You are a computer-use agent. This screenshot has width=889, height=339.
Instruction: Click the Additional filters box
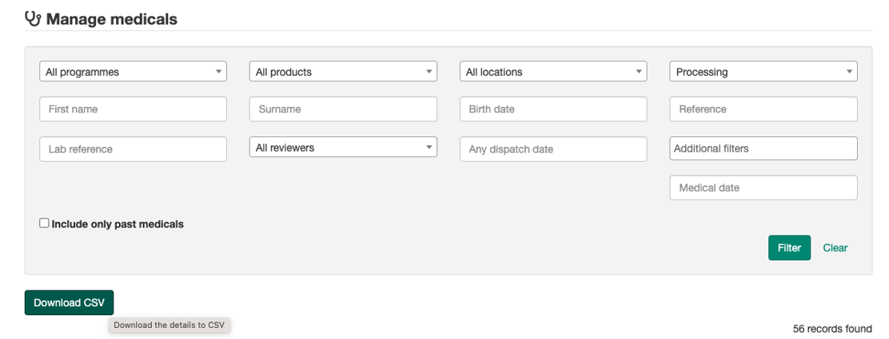[763, 148]
